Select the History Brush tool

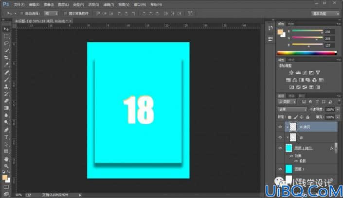click(6, 94)
